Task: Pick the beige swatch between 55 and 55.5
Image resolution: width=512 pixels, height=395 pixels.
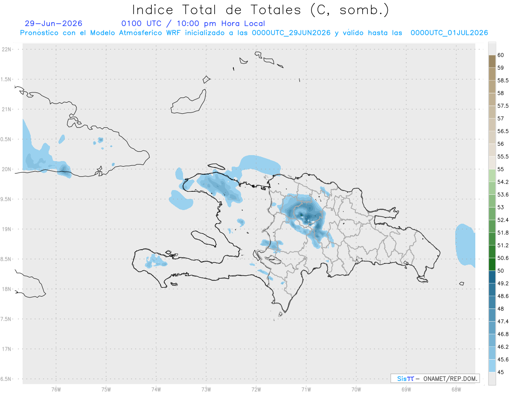Action: point(492,163)
